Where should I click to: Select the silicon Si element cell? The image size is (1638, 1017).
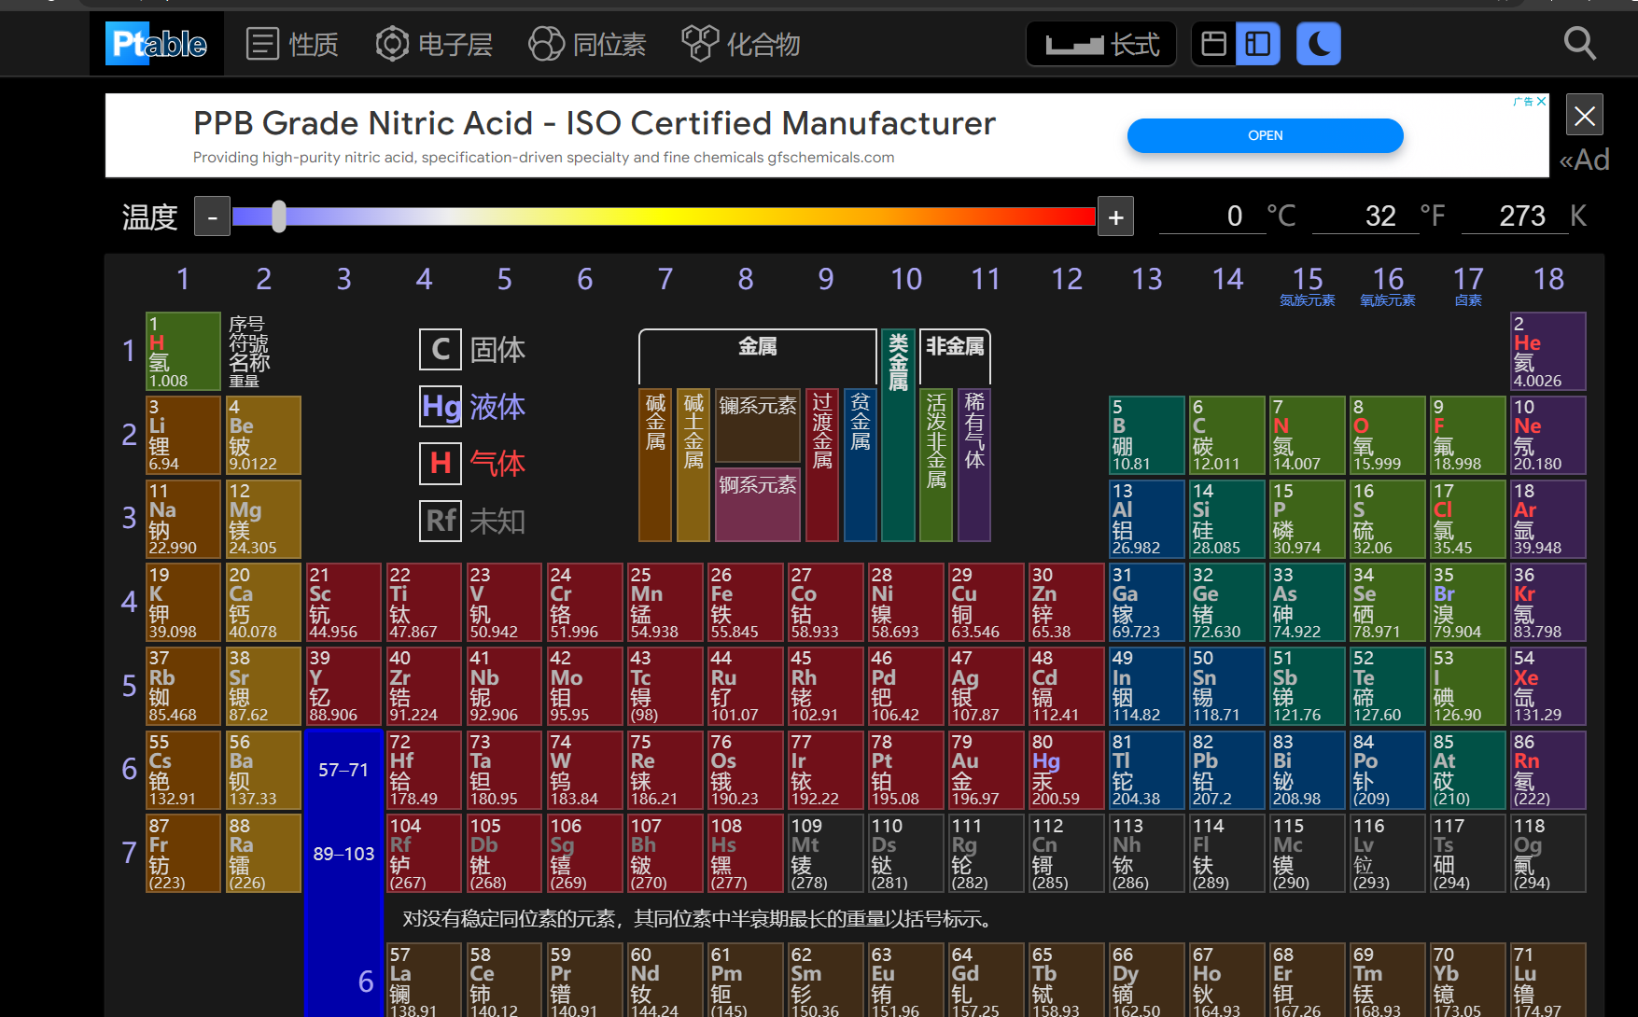coord(1227,519)
